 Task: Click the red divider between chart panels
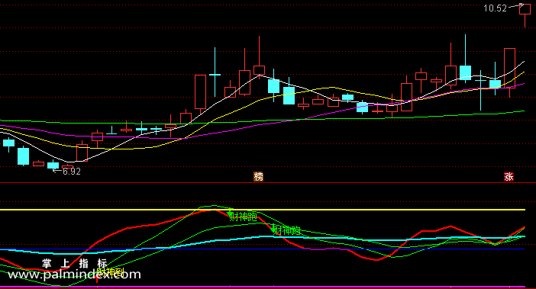pos(268,183)
